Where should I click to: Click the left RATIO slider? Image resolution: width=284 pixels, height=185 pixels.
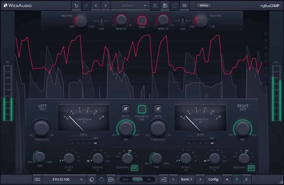[x=84, y=139]
